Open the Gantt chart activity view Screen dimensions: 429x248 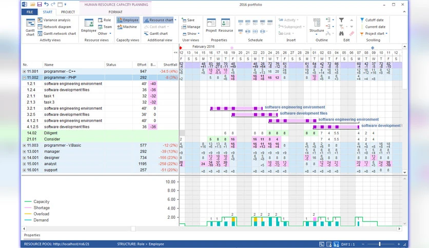30,27
